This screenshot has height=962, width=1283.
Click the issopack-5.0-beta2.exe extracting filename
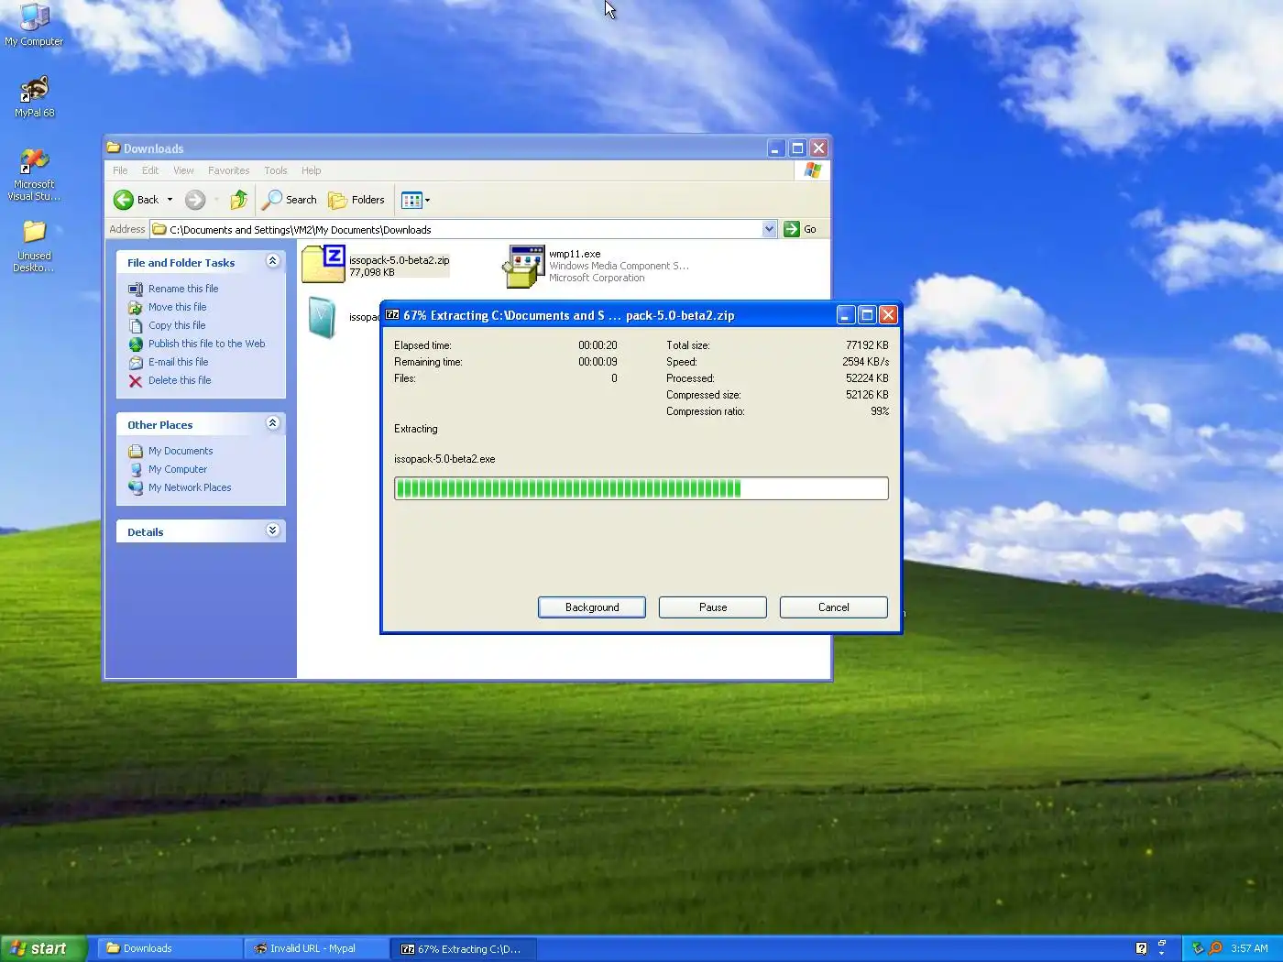tap(444, 459)
